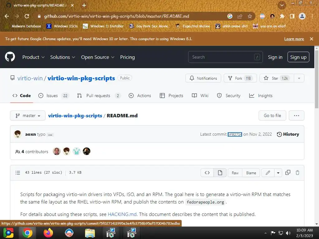This screenshot has width=319, height=239.
Task: Click Learn more in update bar
Action: (294, 39)
